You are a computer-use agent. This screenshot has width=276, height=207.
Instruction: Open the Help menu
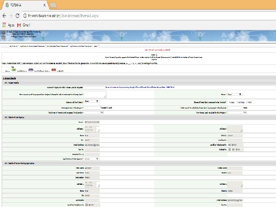tap(96, 46)
